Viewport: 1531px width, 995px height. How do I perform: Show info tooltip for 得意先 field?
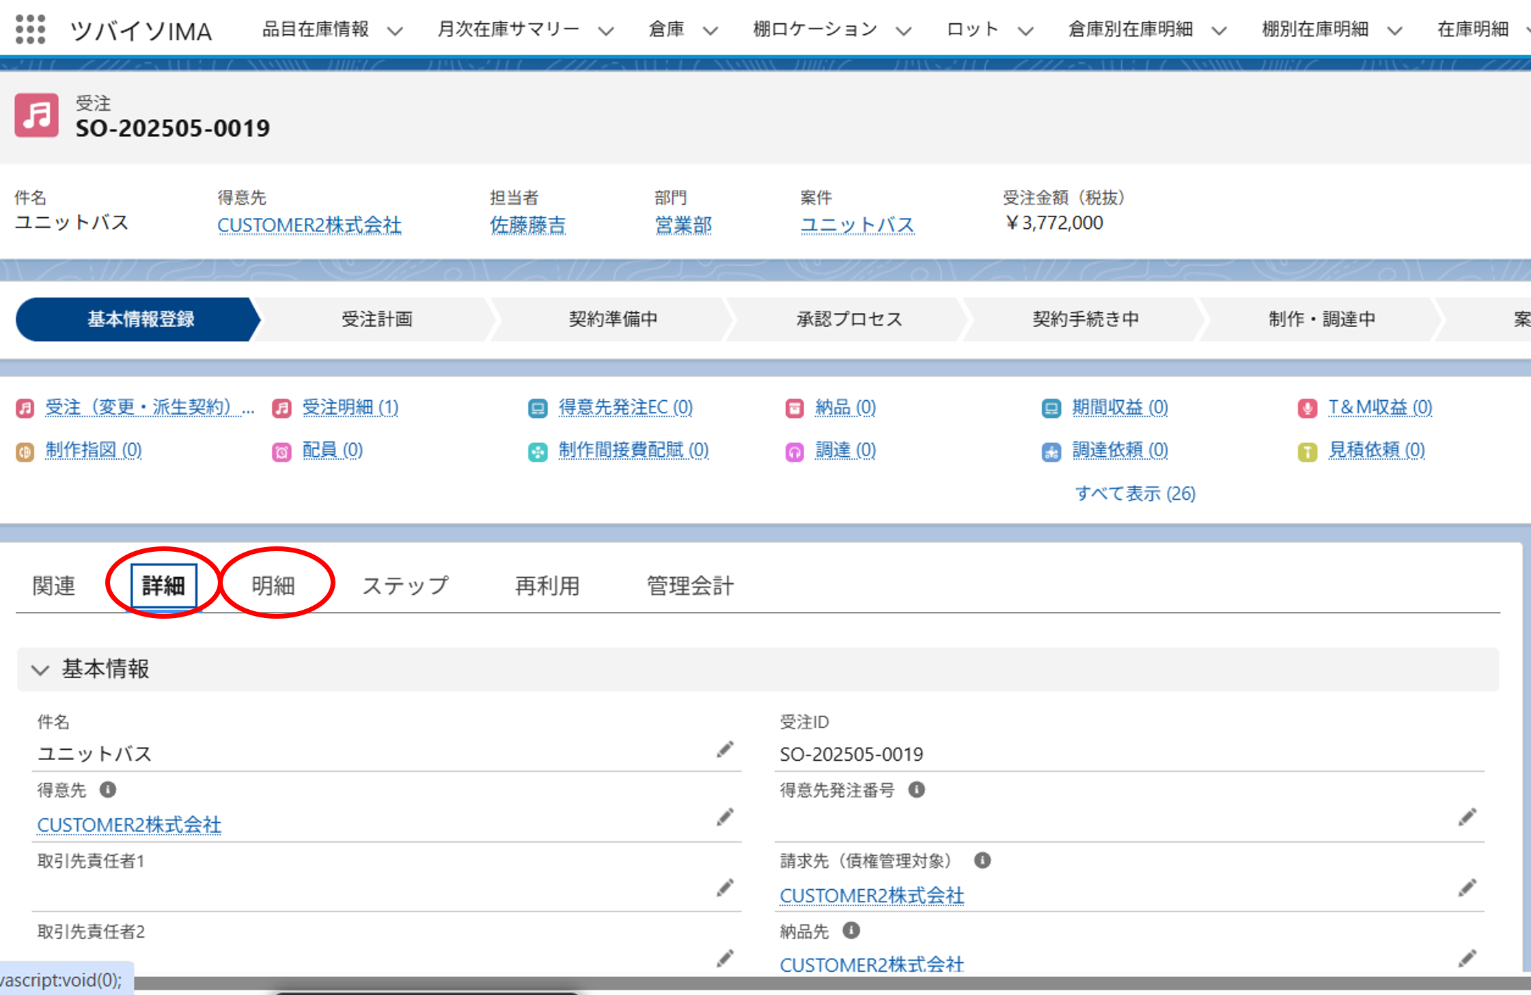click(x=108, y=789)
